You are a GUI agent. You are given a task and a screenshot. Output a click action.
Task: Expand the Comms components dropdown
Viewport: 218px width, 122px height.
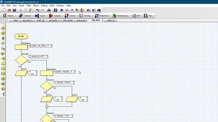[77, 16]
